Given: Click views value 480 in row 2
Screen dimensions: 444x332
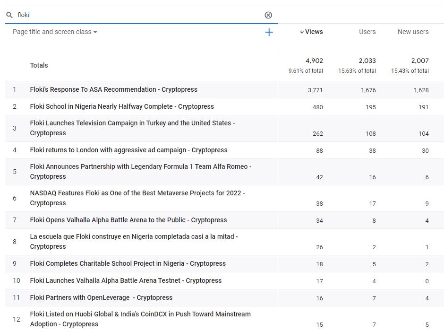Looking at the screenshot, I should tap(318, 107).
